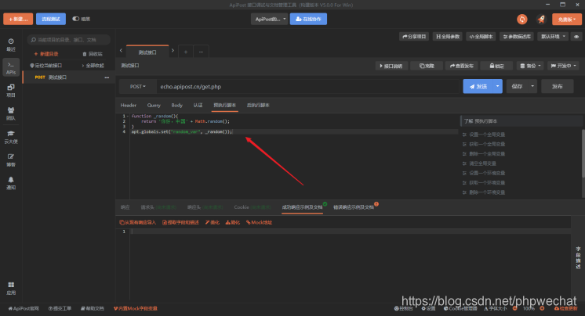Switch to the 认证 auth tab
Screen dimensions: 585x316
[x=198, y=106]
